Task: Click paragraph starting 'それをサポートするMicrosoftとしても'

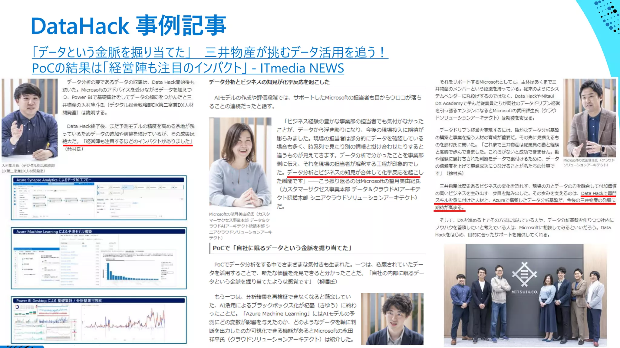Action: [x=498, y=100]
